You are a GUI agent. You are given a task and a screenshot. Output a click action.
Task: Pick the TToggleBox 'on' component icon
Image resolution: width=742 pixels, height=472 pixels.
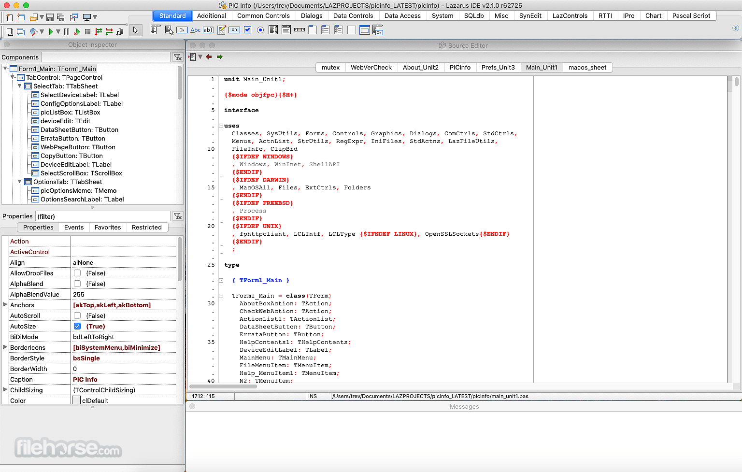tap(234, 30)
